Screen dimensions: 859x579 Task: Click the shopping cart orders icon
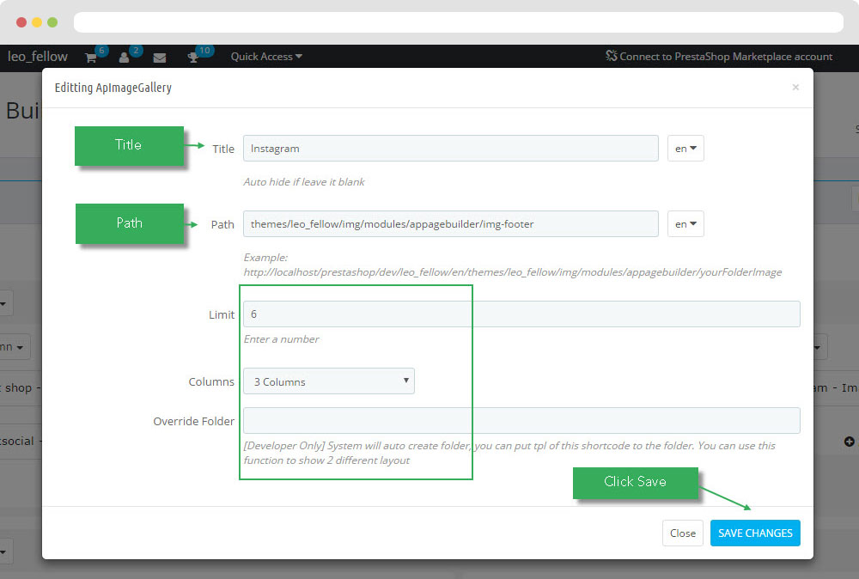[x=90, y=58]
